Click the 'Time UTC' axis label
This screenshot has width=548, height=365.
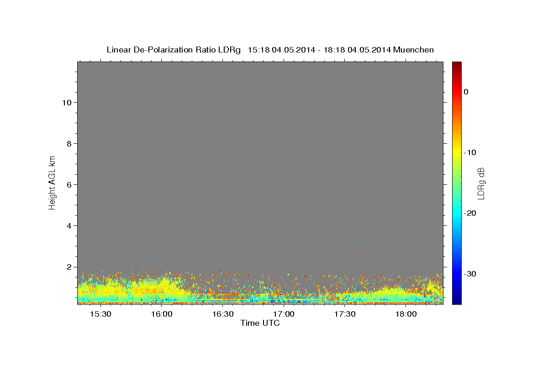[x=260, y=323]
